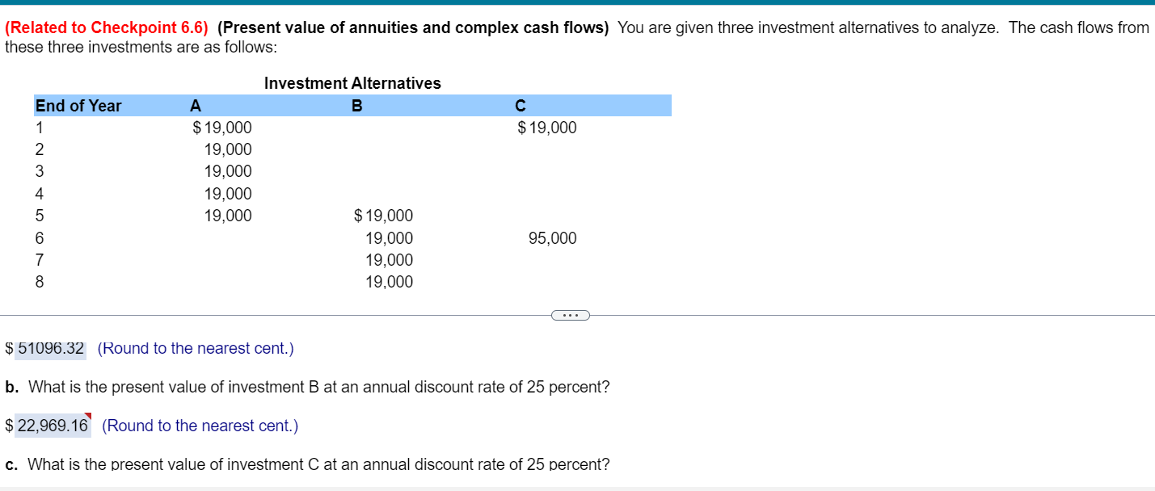Click the ellipsis expander on the divider line

point(570,314)
